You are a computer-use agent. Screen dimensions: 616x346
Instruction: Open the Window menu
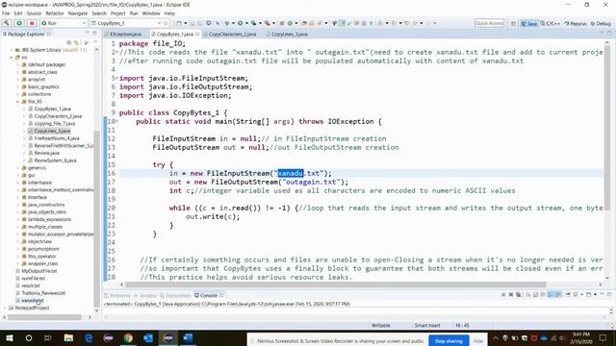click(151, 13)
